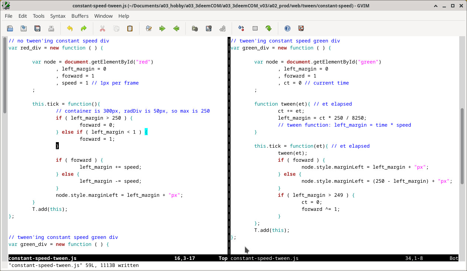Click the lifebuoy Find Help icon
This screenshot has height=271, width=467.
pos(301,28)
